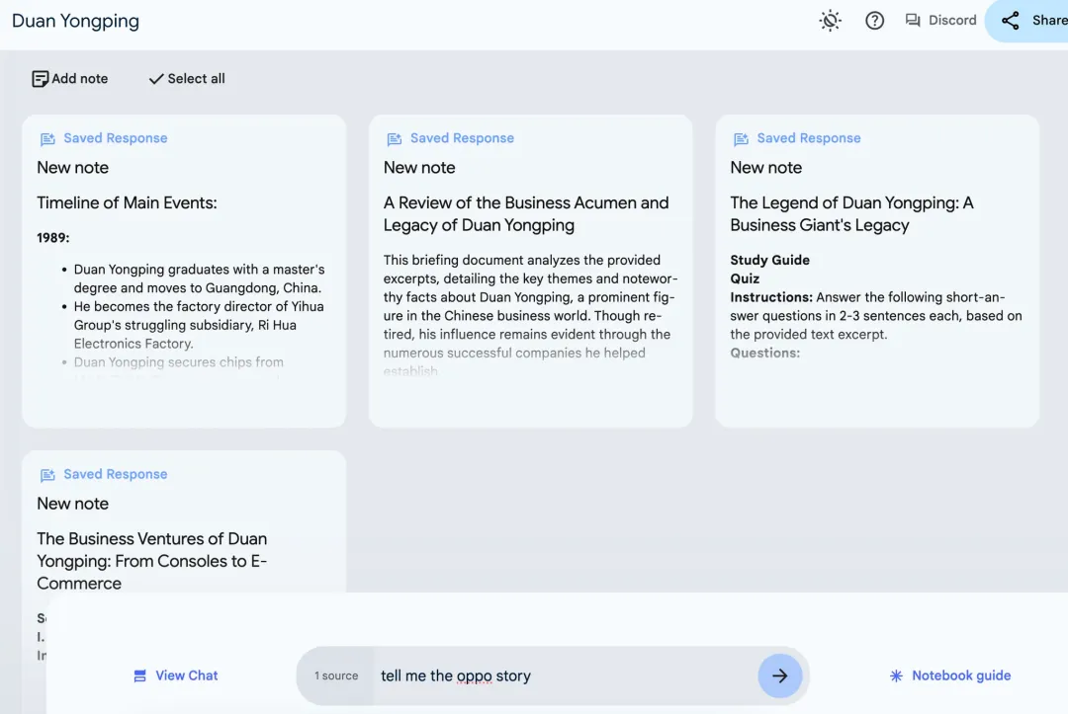
Task: Click 'This briefing document analyzes' paragraph
Action: [x=531, y=315]
